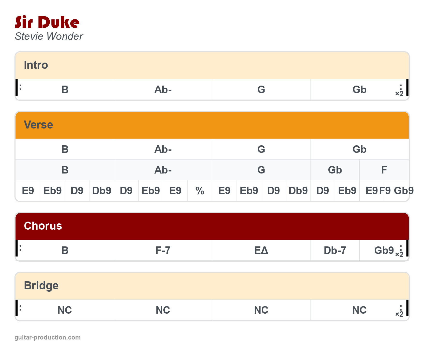Screen dimensions: 424x347
Task: Open the guitar-production.com footer link
Action: [x=48, y=337]
